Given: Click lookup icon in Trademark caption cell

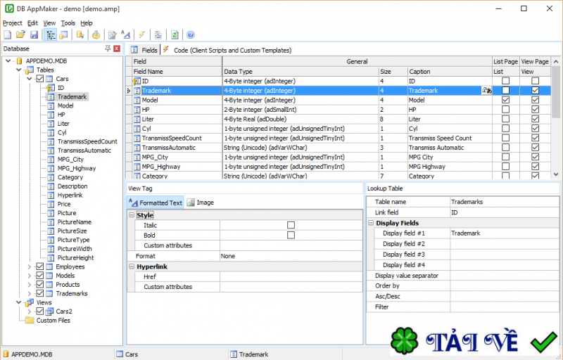Looking at the screenshot, I should point(486,91).
